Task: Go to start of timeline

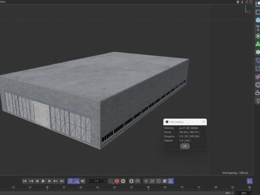Action: tap(25, 181)
